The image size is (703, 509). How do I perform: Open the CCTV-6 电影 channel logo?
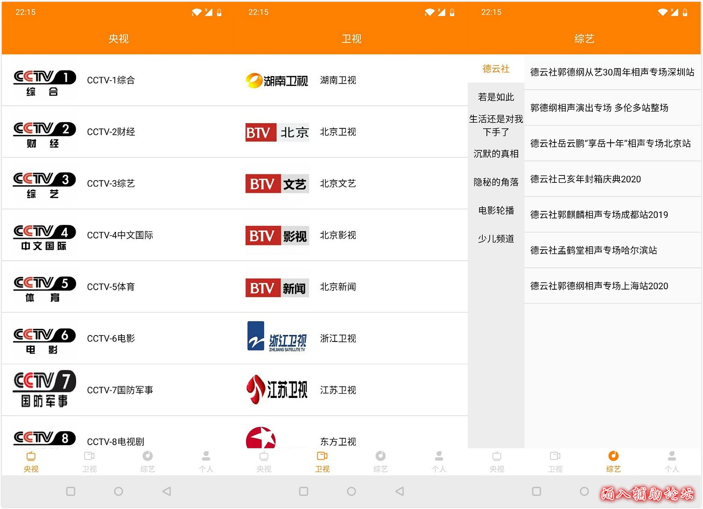point(44,342)
